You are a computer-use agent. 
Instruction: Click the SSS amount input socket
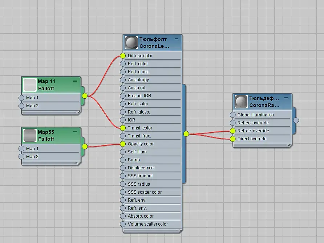pyautogui.click(x=123, y=176)
